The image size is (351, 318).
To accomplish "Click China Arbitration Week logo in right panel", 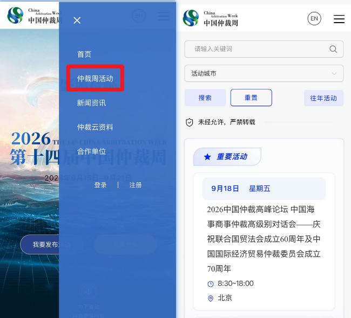I will 211,18.
